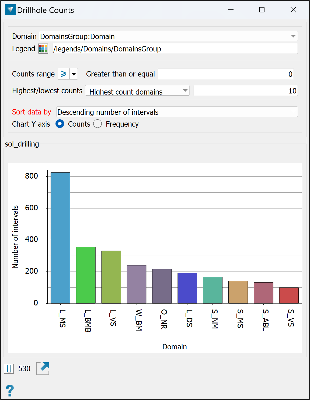Image resolution: width=310 pixels, height=400 pixels.
Task: Select the Frequency radio button
Action: point(97,124)
